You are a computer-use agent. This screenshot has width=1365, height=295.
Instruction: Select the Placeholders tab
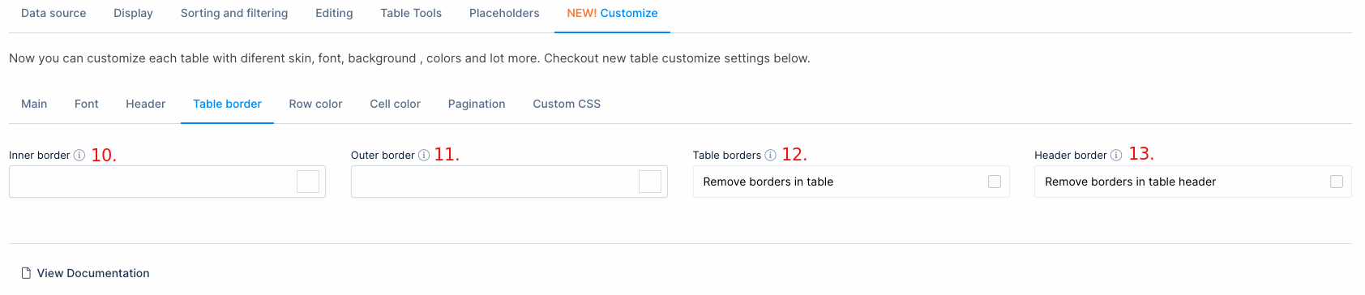pyautogui.click(x=504, y=13)
